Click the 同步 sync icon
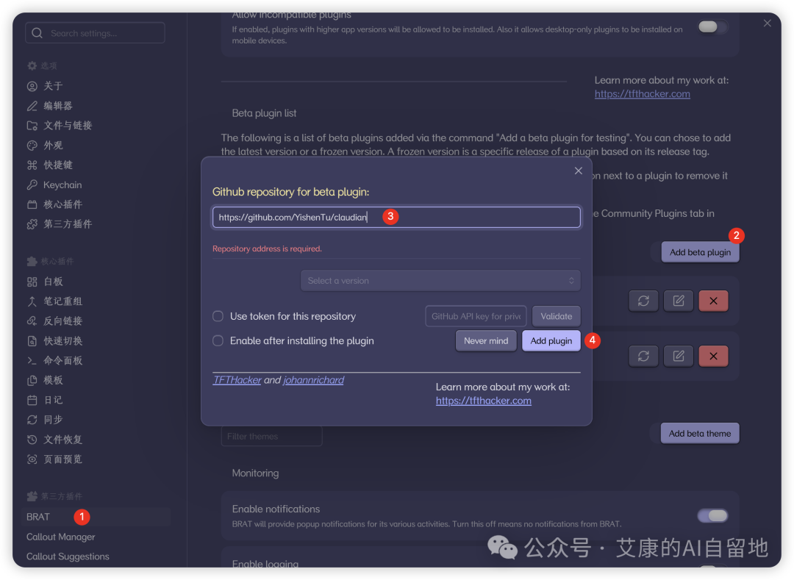The height and width of the screenshot is (580, 794). [32, 420]
